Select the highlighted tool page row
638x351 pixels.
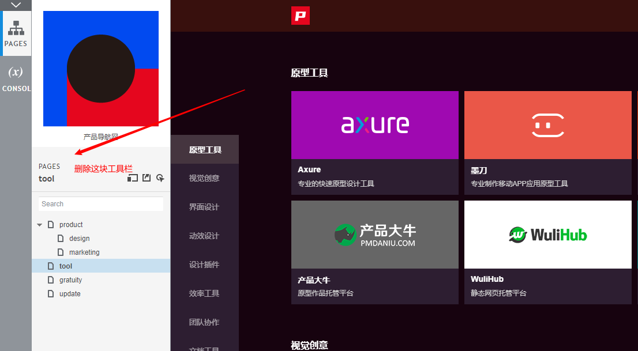[101, 266]
